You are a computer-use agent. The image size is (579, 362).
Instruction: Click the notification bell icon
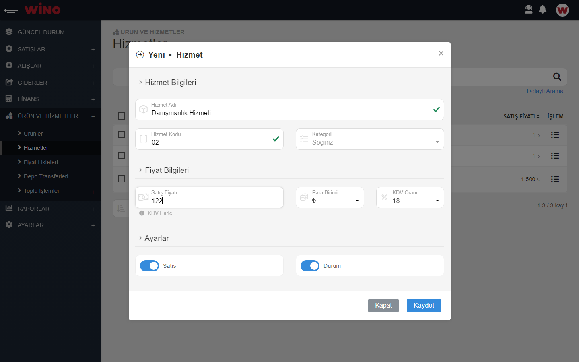click(x=542, y=10)
